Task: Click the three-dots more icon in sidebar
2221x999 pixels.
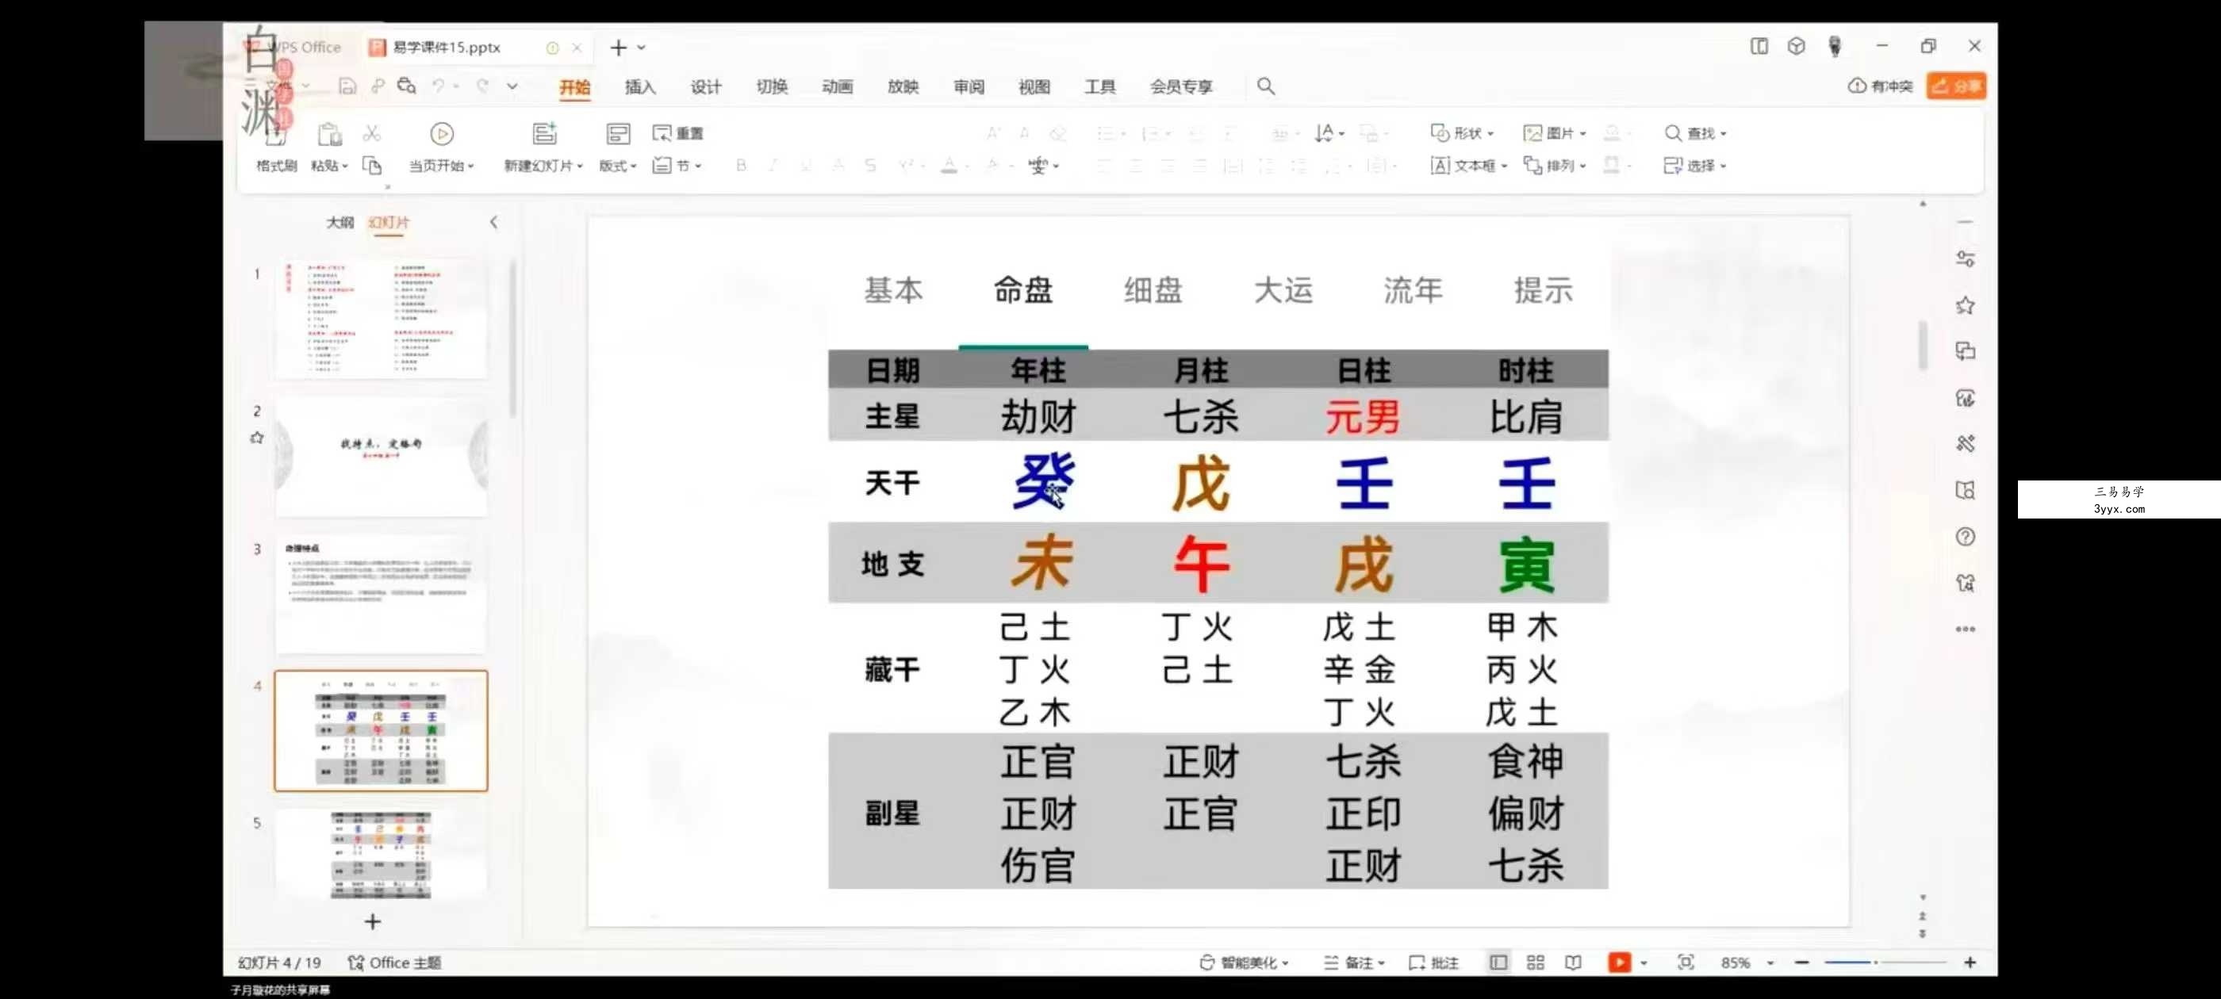Action: [x=1965, y=630]
